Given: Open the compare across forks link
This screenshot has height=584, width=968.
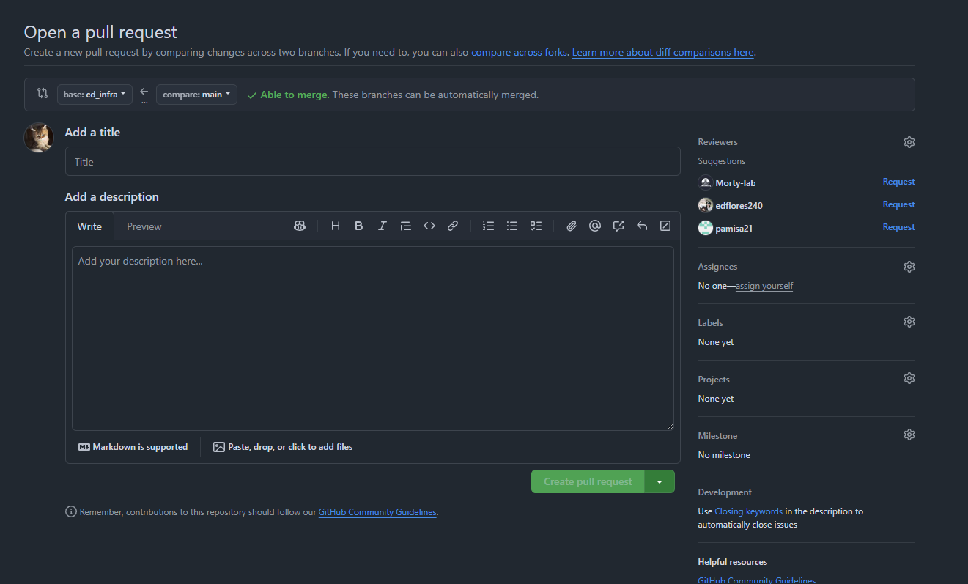Looking at the screenshot, I should pyautogui.click(x=520, y=53).
